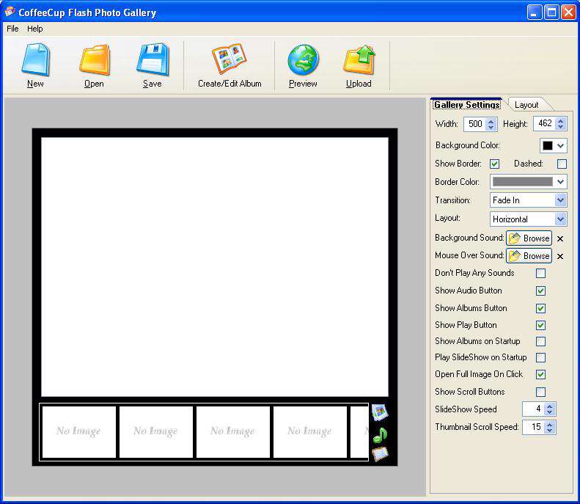Click the gray Border Color swatch
The image size is (580, 504).
pos(523,182)
